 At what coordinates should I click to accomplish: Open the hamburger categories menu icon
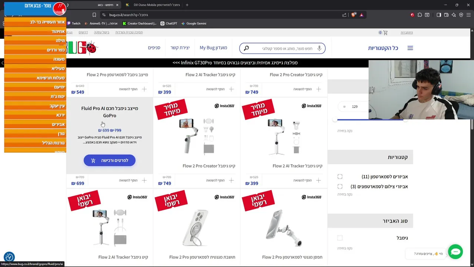point(410,48)
